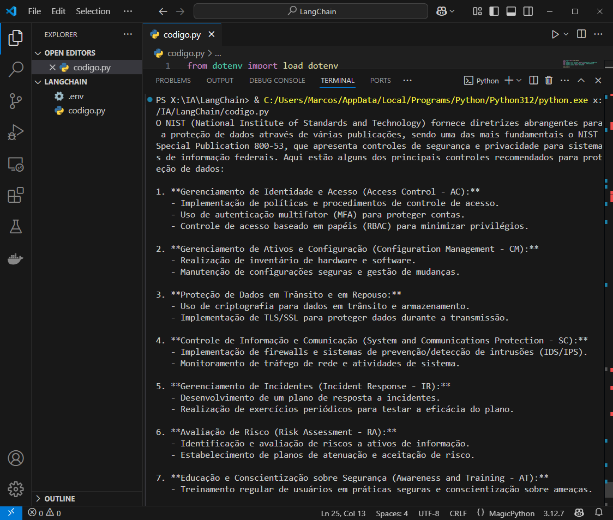Go forward with the right arrow

click(x=180, y=11)
